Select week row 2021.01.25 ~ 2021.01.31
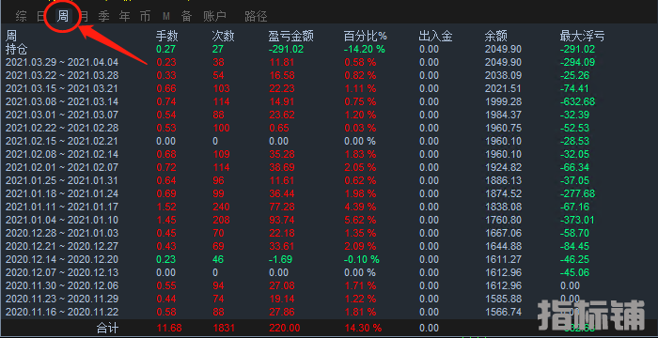The image size is (658, 338). 62,181
